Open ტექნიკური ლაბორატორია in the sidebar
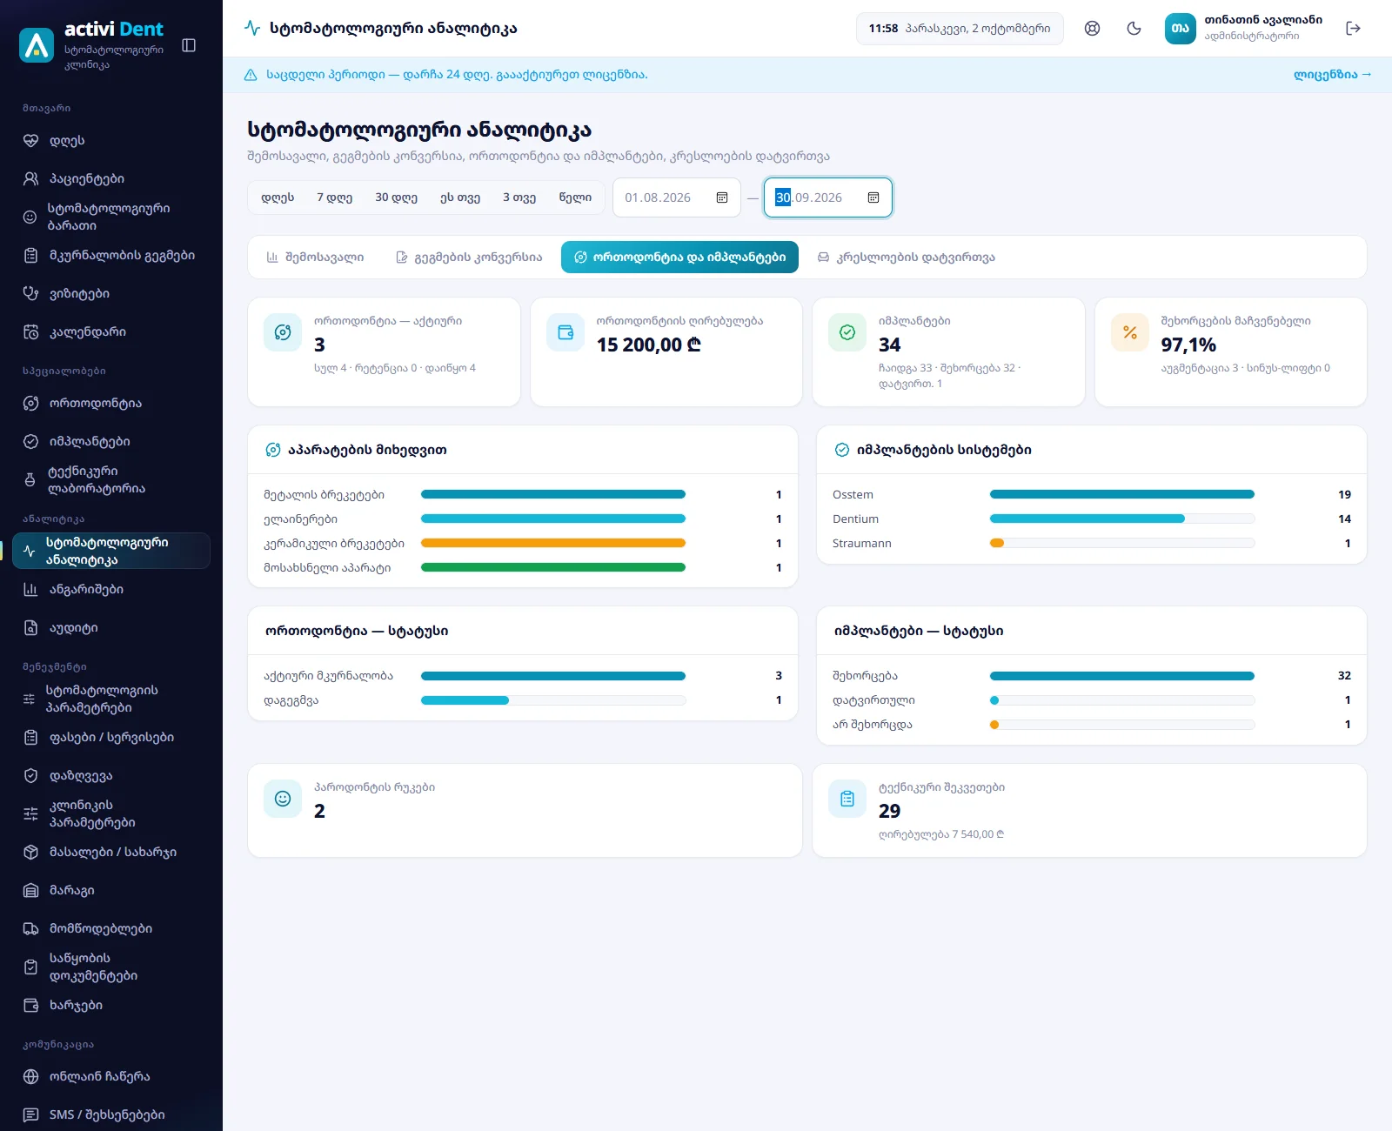 coord(111,479)
